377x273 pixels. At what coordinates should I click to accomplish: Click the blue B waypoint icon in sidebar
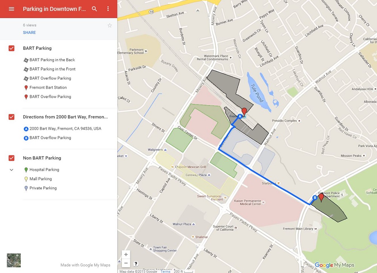coord(26,138)
